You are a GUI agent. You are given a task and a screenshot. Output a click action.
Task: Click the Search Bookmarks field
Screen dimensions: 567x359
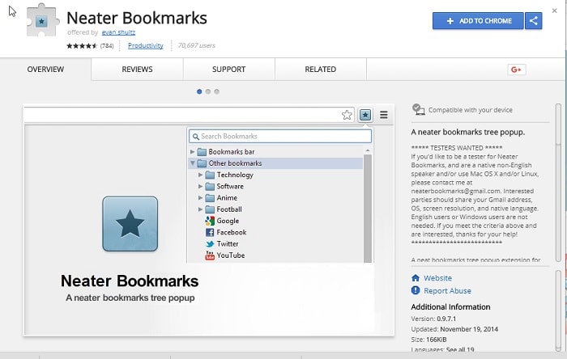(x=280, y=137)
